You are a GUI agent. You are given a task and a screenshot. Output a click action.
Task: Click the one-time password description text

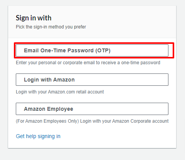coord(88,63)
